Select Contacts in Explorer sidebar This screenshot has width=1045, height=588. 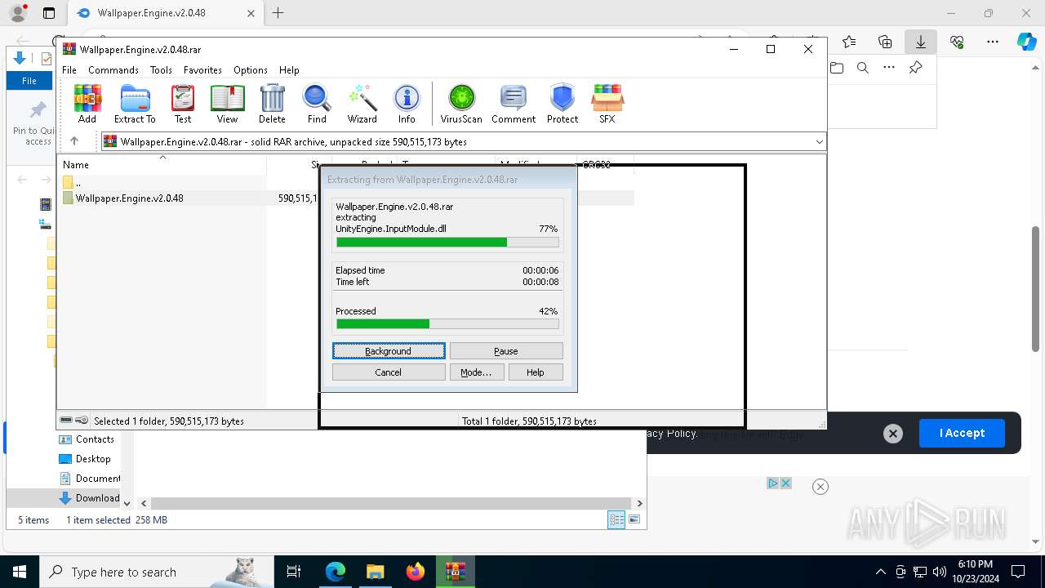88,439
